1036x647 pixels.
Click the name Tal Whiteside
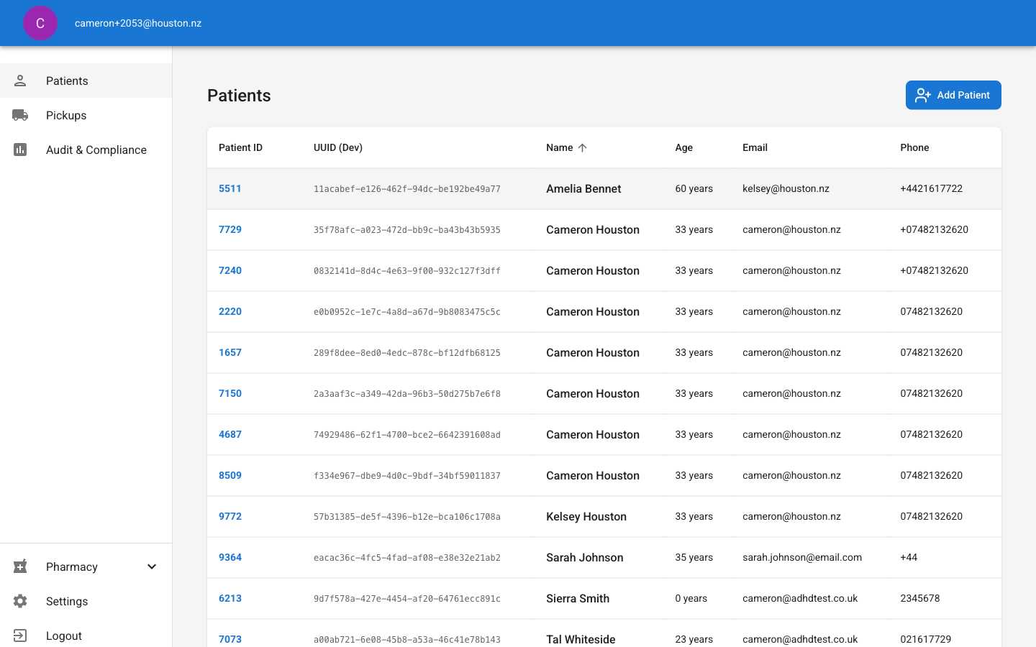[x=581, y=639]
